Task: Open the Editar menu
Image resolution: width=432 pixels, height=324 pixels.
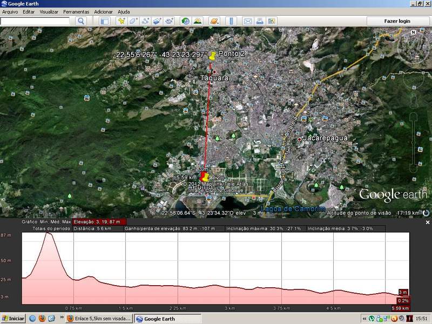Action: [x=29, y=12]
